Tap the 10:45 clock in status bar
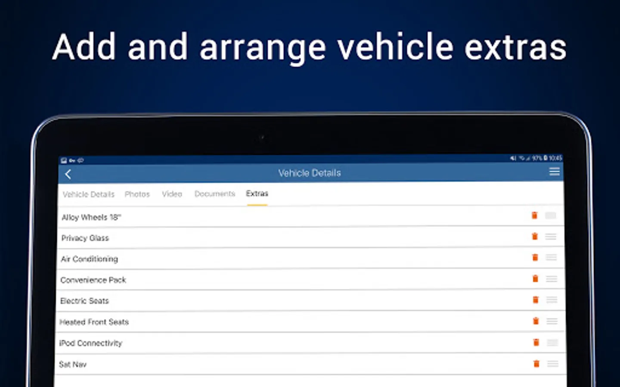620x387 pixels. pos(555,158)
